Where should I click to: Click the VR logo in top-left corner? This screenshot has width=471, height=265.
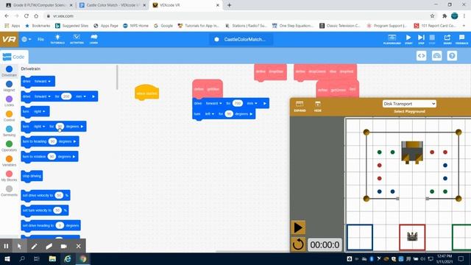tap(9, 39)
